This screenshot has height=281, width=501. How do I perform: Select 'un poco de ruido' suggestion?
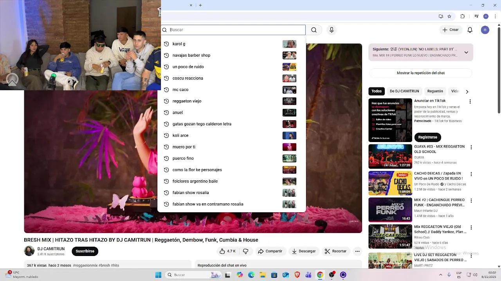[231, 67]
